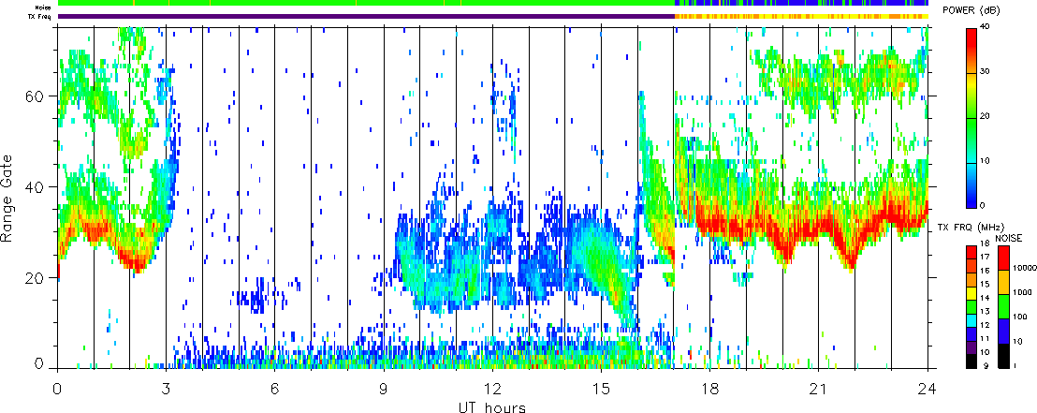
Task: Click the "15" tick on UT hours axis
Action: pos(601,388)
